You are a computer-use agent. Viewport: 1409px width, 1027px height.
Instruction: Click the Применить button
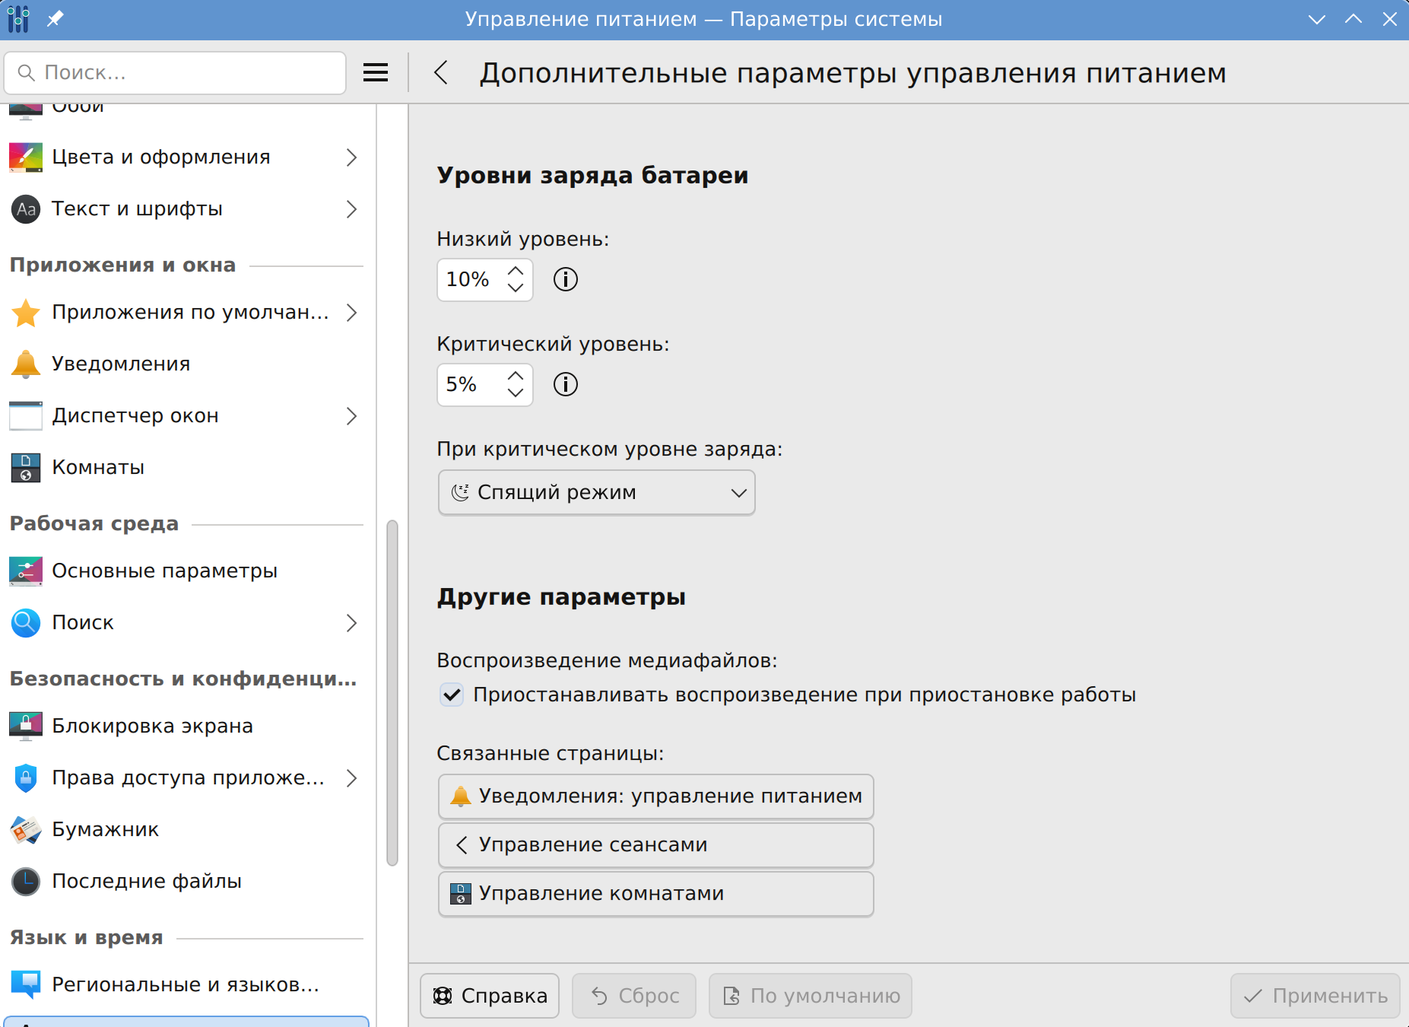click(1315, 996)
